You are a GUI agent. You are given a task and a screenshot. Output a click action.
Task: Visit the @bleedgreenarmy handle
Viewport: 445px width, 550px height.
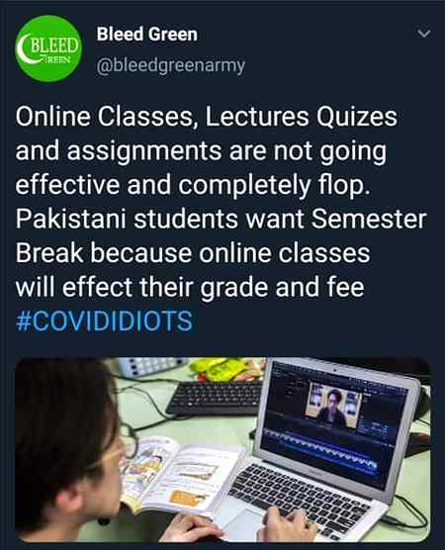170,65
